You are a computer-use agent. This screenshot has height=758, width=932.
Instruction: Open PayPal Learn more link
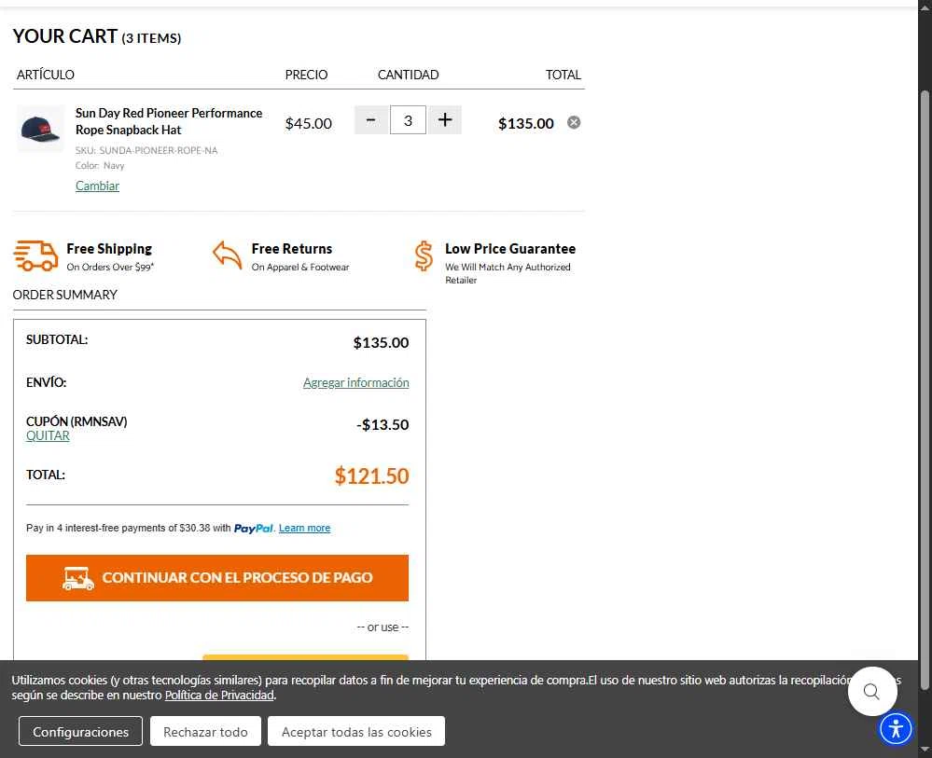(x=304, y=528)
